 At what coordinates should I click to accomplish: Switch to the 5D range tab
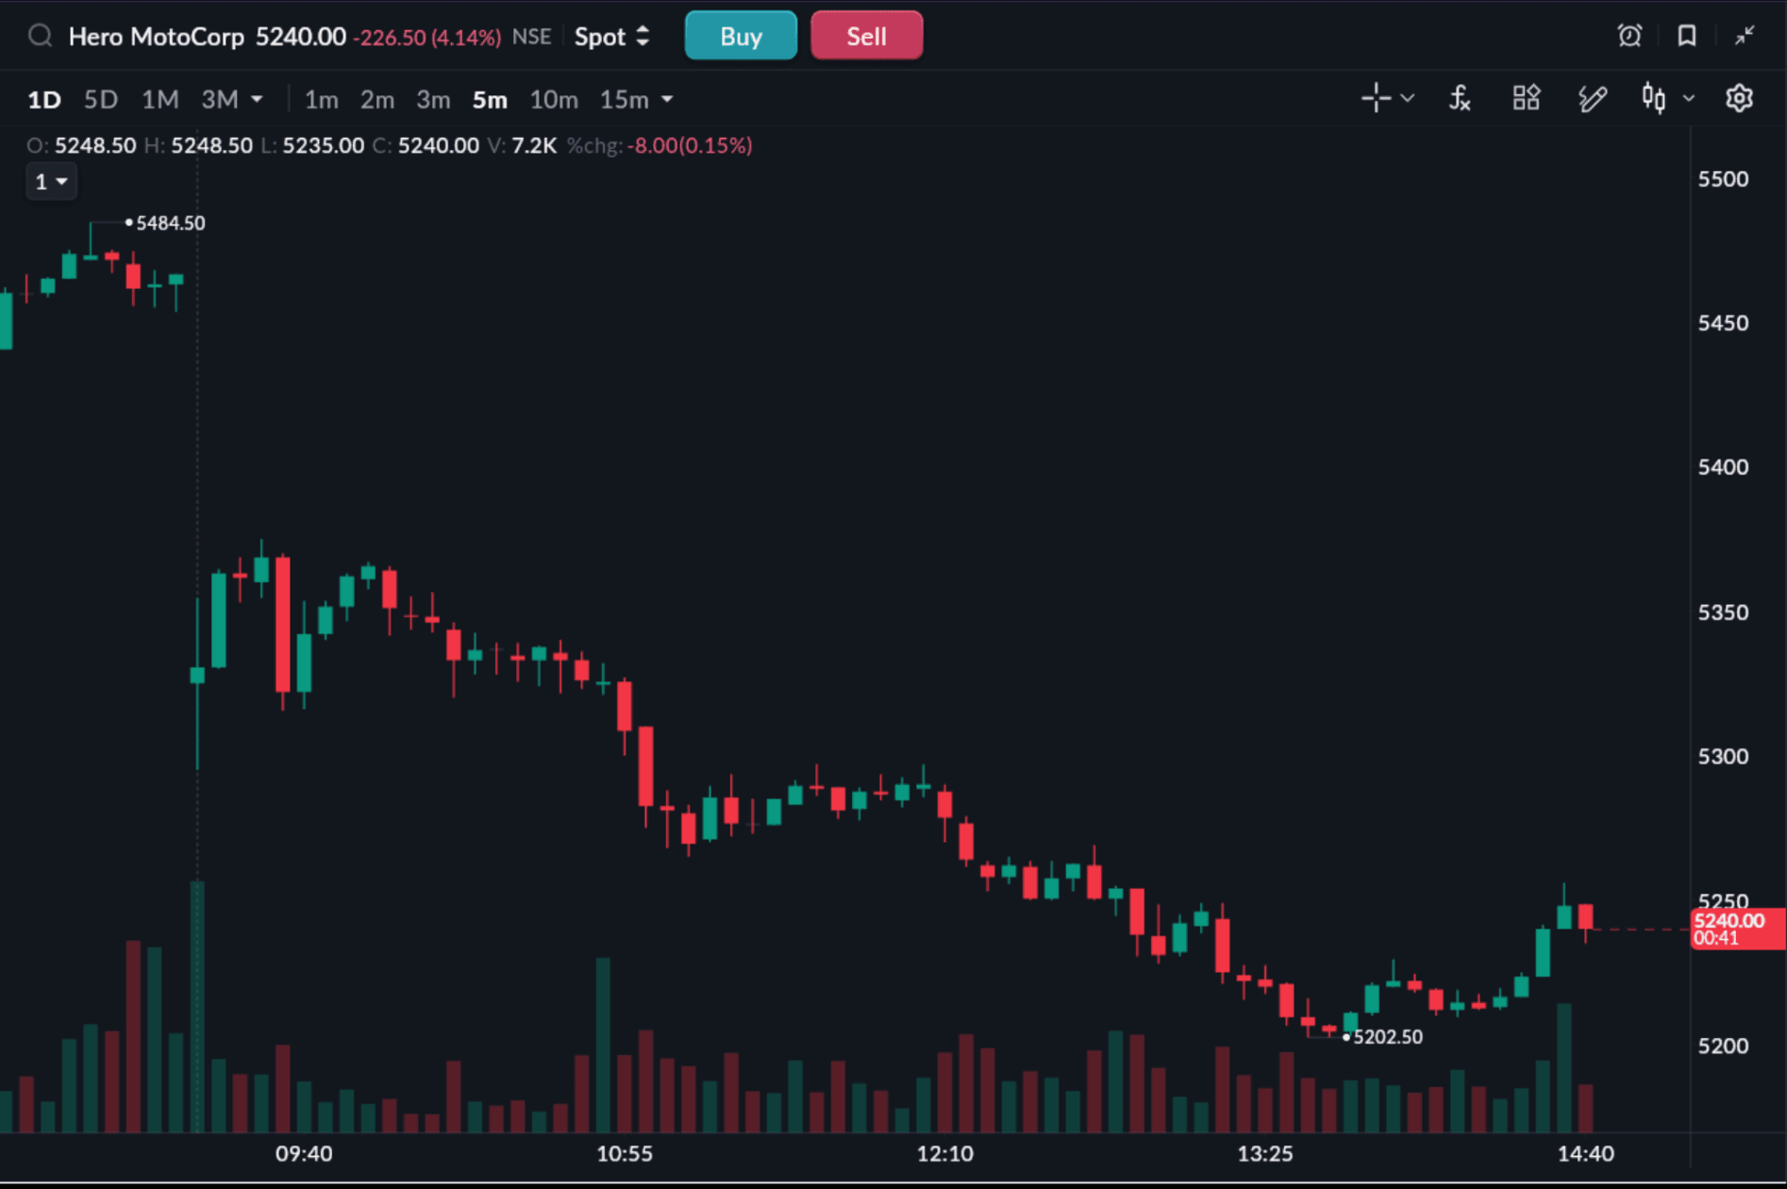[x=101, y=99]
